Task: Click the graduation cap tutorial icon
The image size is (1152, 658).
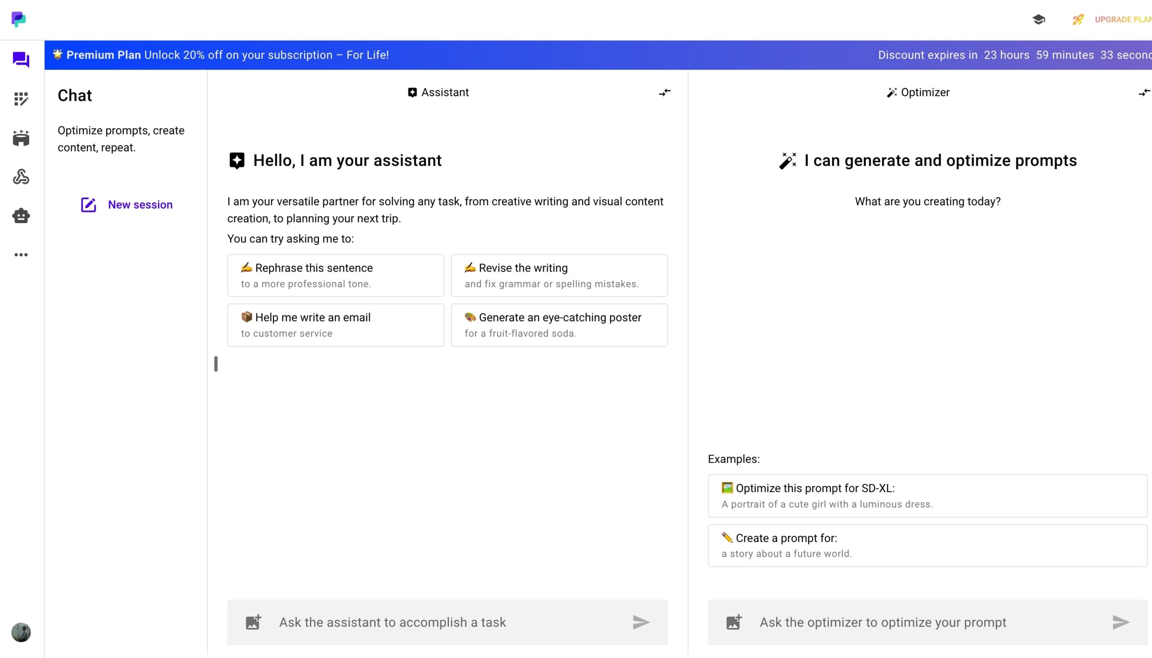Action: [1039, 19]
